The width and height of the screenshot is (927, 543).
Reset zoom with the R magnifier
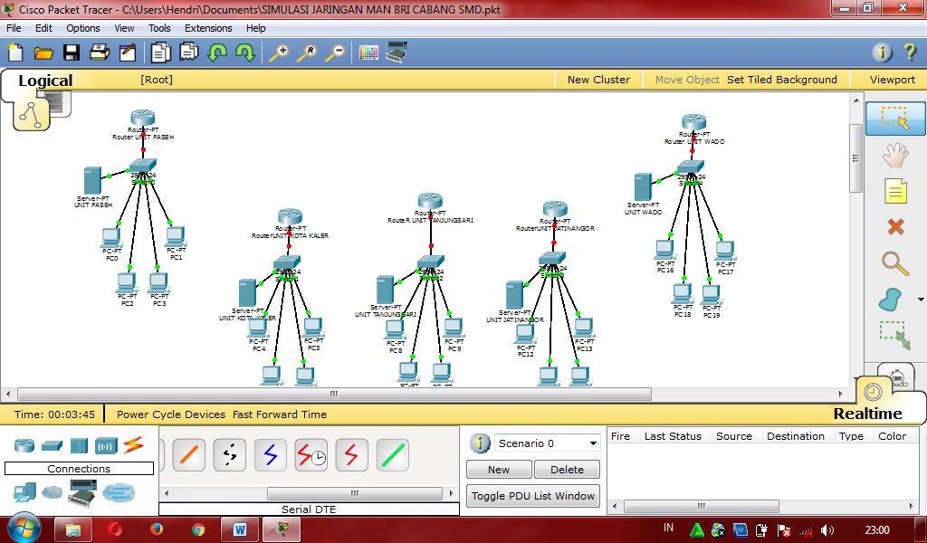tap(306, 52)
